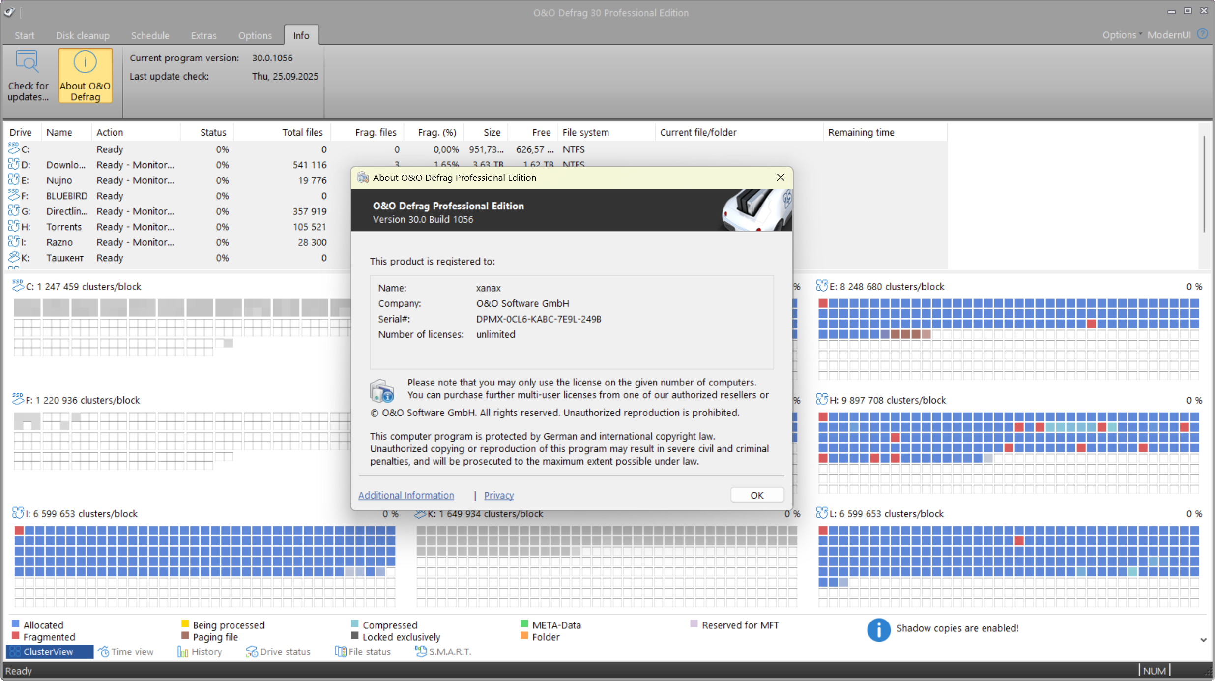Screen dimensions: 1215x681
Task: Open the Additional Information link
Action: [x=406, y=495]
